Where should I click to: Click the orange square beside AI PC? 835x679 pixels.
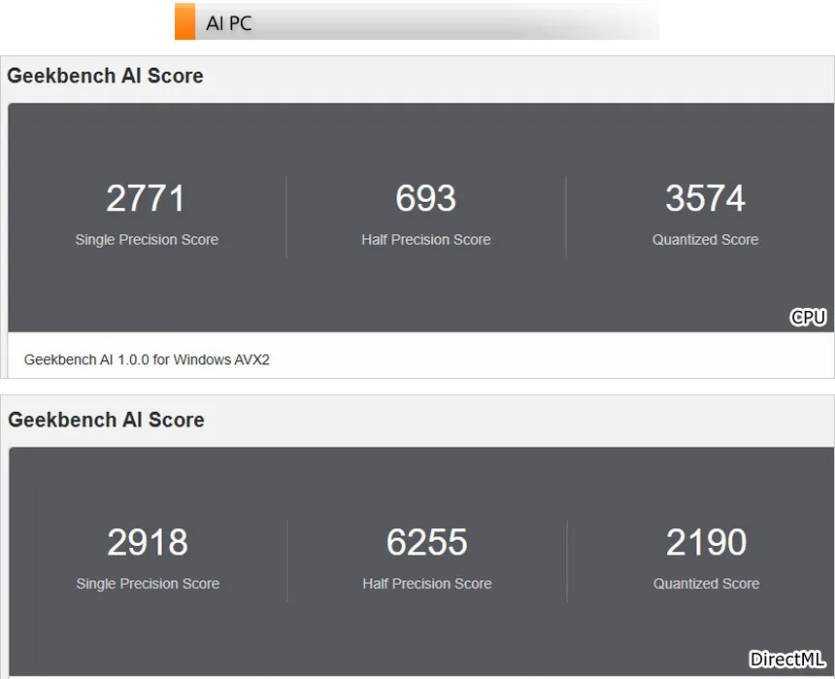(x=184, y=22)
